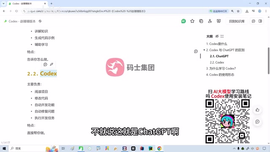Click the bullet text '自动开发功能'
Image resolution: width=270 pixels, height=152 pixels.
pyautogui.click(x=45, y=105)
